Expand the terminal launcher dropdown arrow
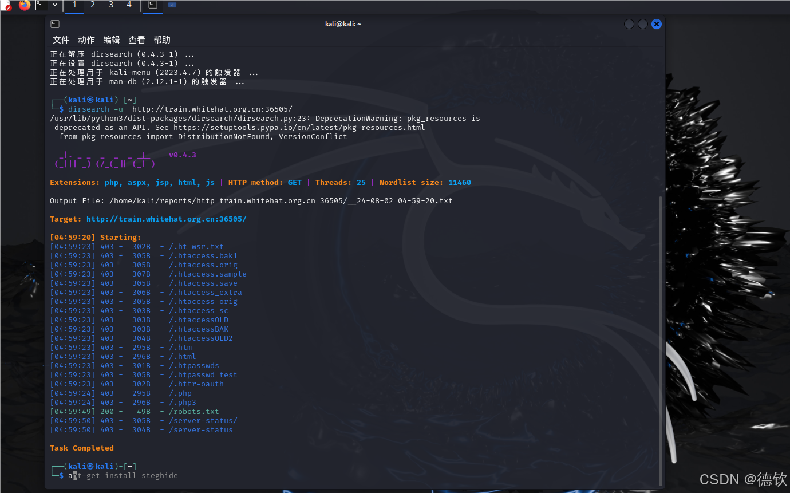 [55, 5]
